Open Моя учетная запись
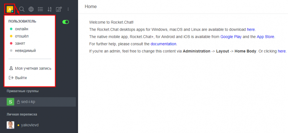288x133 pixels. 33,68
